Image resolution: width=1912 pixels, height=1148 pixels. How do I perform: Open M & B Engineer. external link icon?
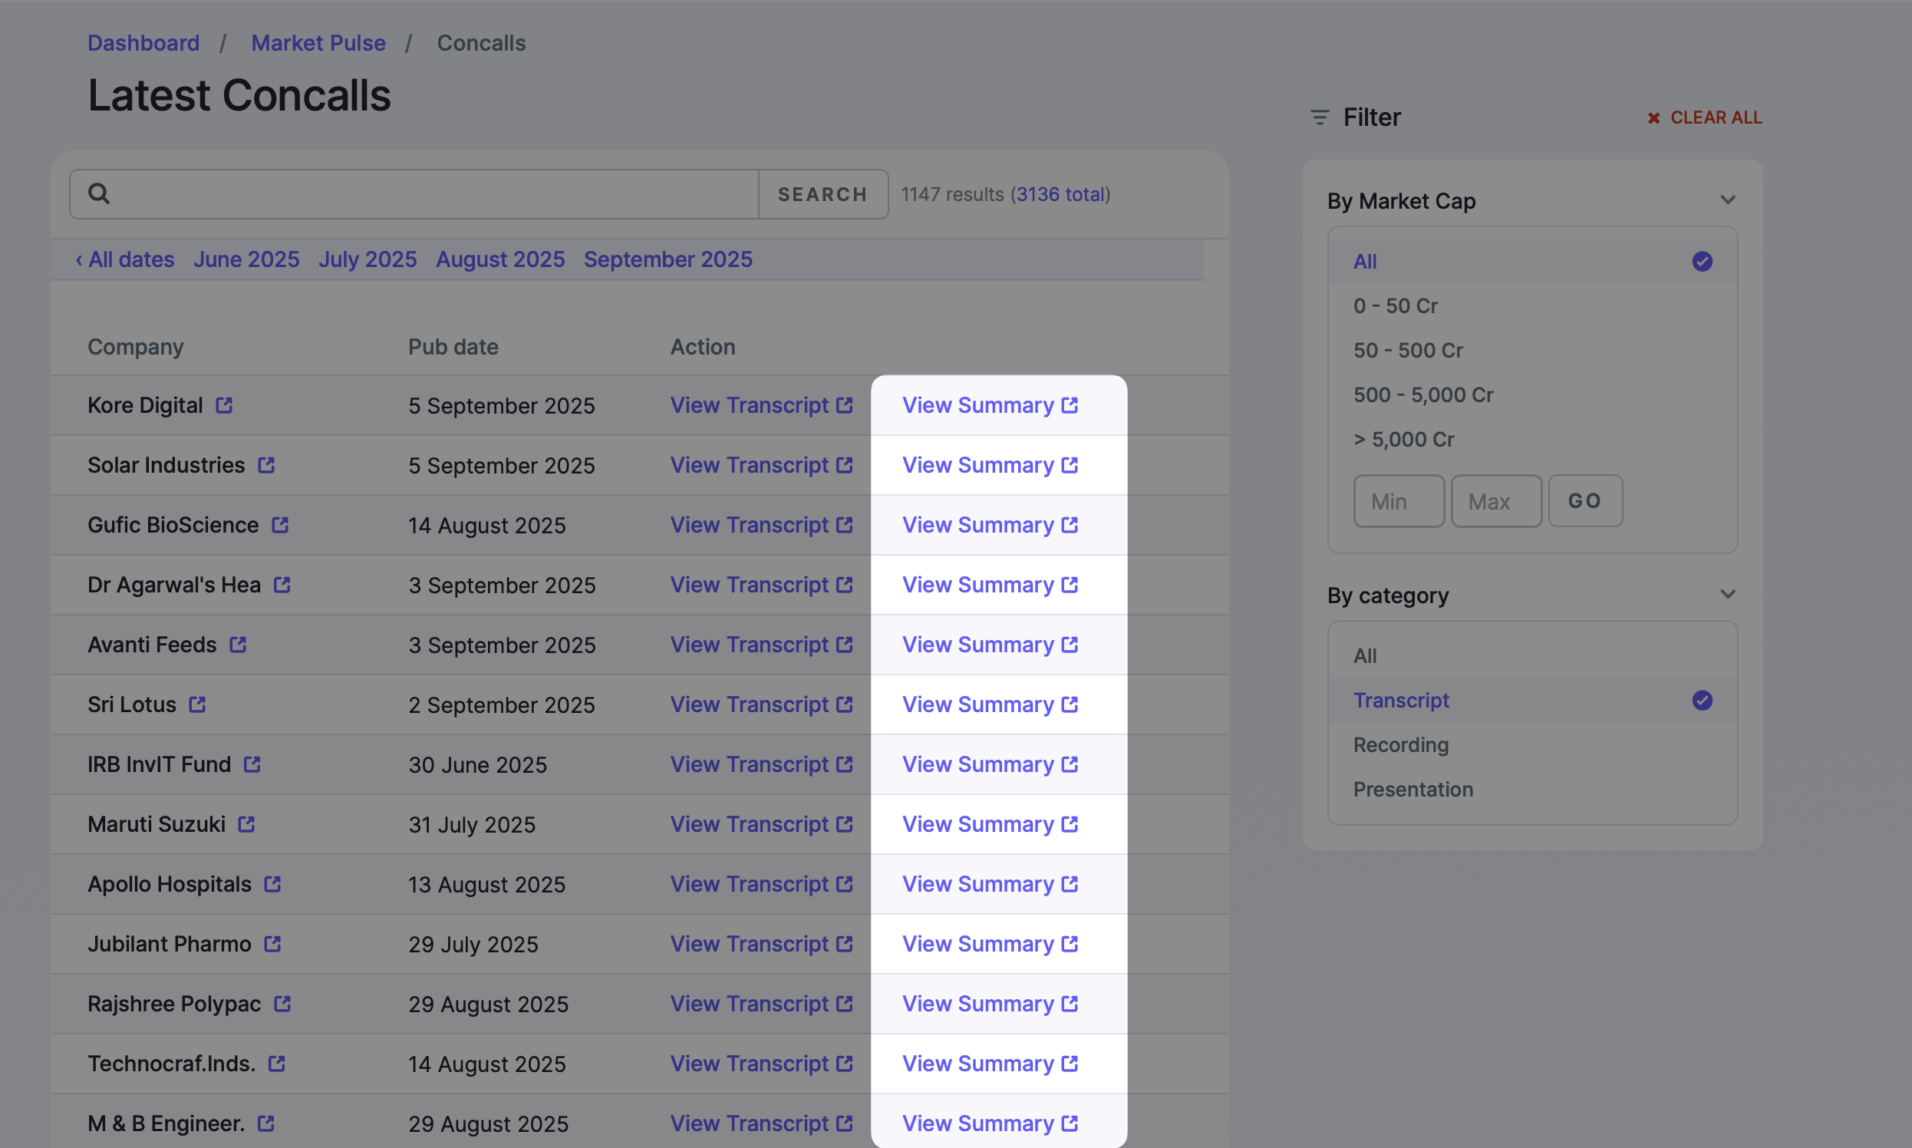[266, 1123]
